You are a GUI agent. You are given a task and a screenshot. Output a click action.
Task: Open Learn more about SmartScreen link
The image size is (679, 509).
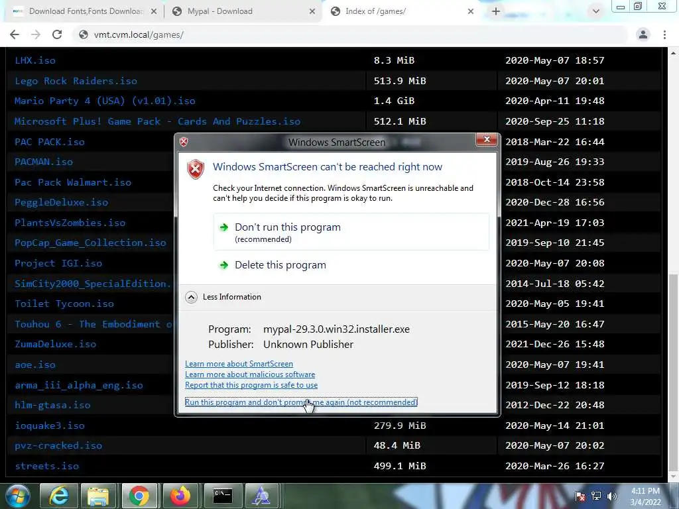tap(239, 364)
